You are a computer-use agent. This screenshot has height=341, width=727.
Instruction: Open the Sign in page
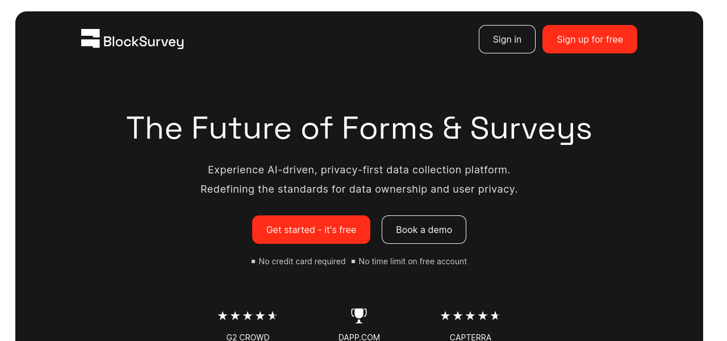507,39
